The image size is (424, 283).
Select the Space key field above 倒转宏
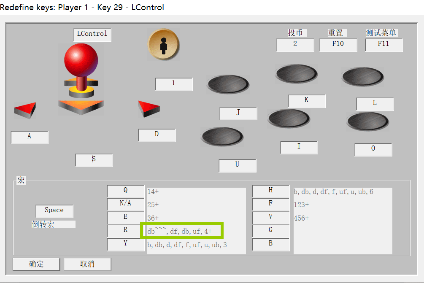[x=54, y=211]
